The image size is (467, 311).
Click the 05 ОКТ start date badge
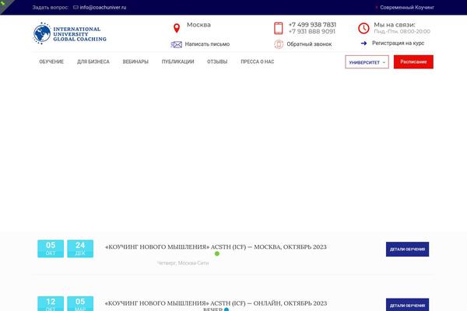(x=51, y=249)
